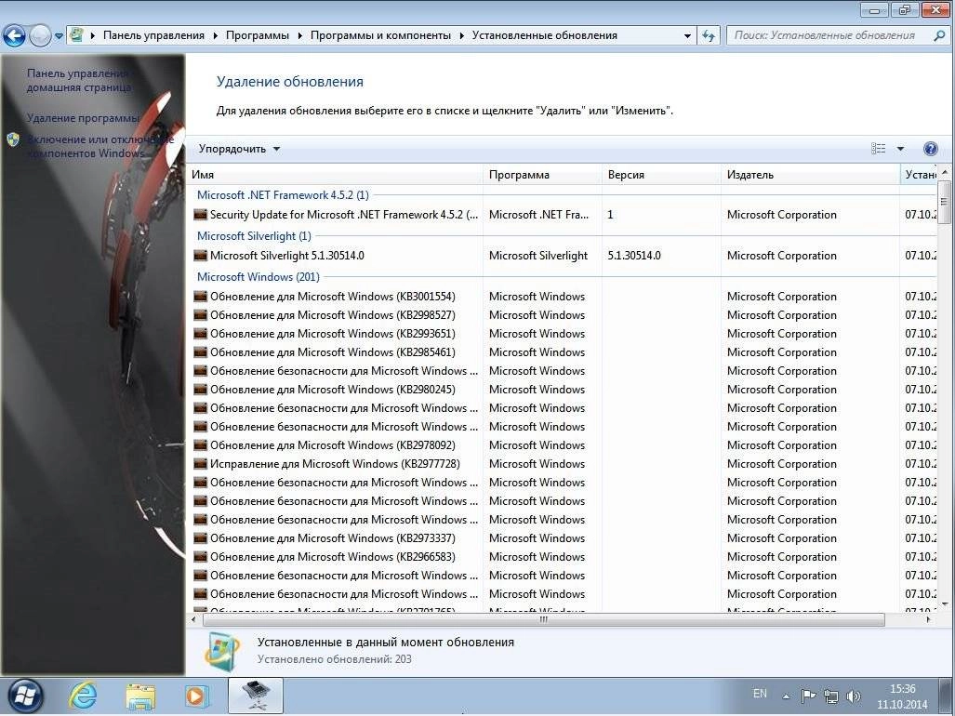The image size is (955, 716).
Task: Expand arrow after 'Программы' breadcrumb
Action: pos(299,36)
